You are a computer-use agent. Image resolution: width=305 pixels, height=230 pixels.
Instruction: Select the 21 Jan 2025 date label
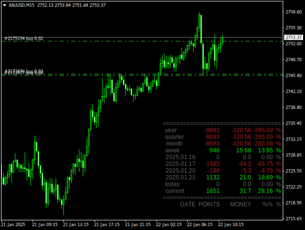pyautogui.click(x=13, y=225)
